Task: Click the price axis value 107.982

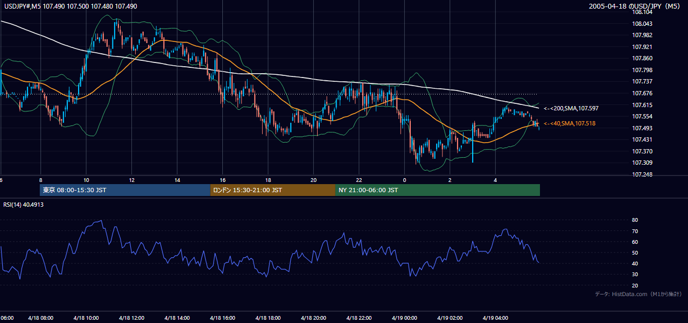Action: [642, 35]
